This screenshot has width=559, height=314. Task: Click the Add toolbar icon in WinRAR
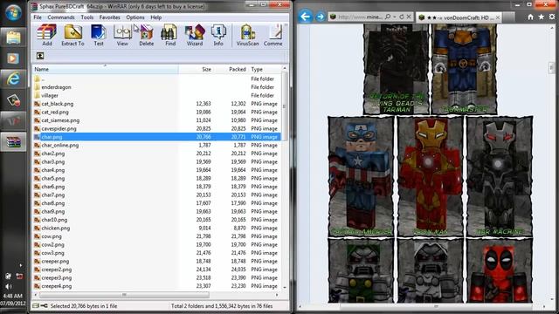click(46, 35)
